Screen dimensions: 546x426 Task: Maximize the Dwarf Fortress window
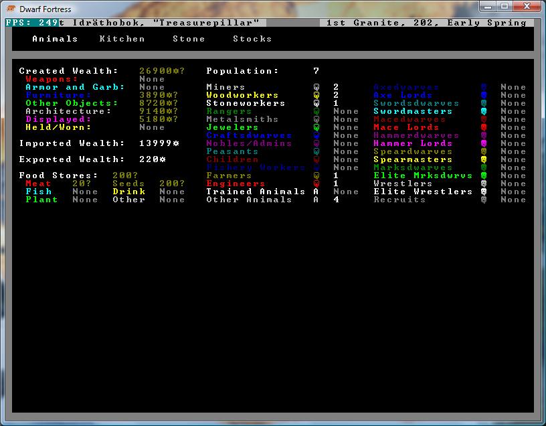pyautogui.click(x=505, y=7)
